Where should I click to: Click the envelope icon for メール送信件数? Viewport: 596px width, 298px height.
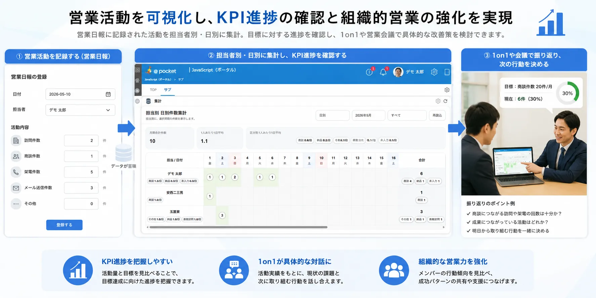pos(16,188)
